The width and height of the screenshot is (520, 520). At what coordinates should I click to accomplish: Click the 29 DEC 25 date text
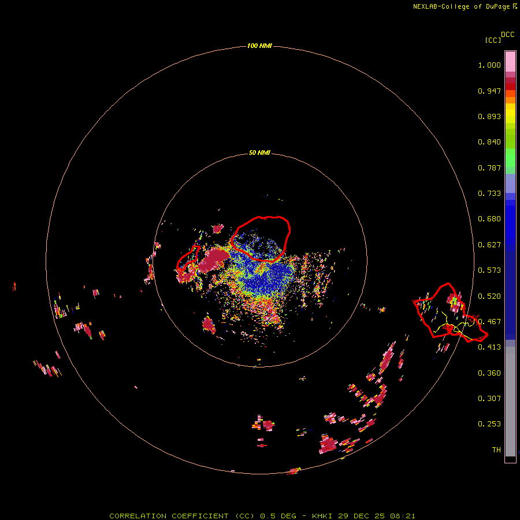361,516
